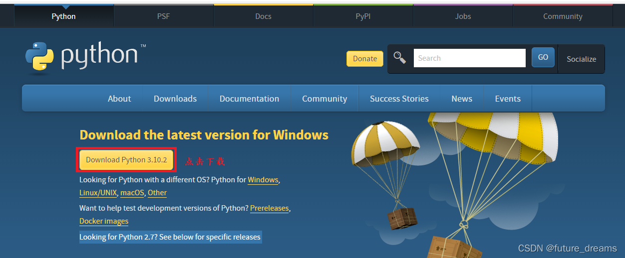
Task: Click the magnifying glass search icon
Action: coord(400,58)
